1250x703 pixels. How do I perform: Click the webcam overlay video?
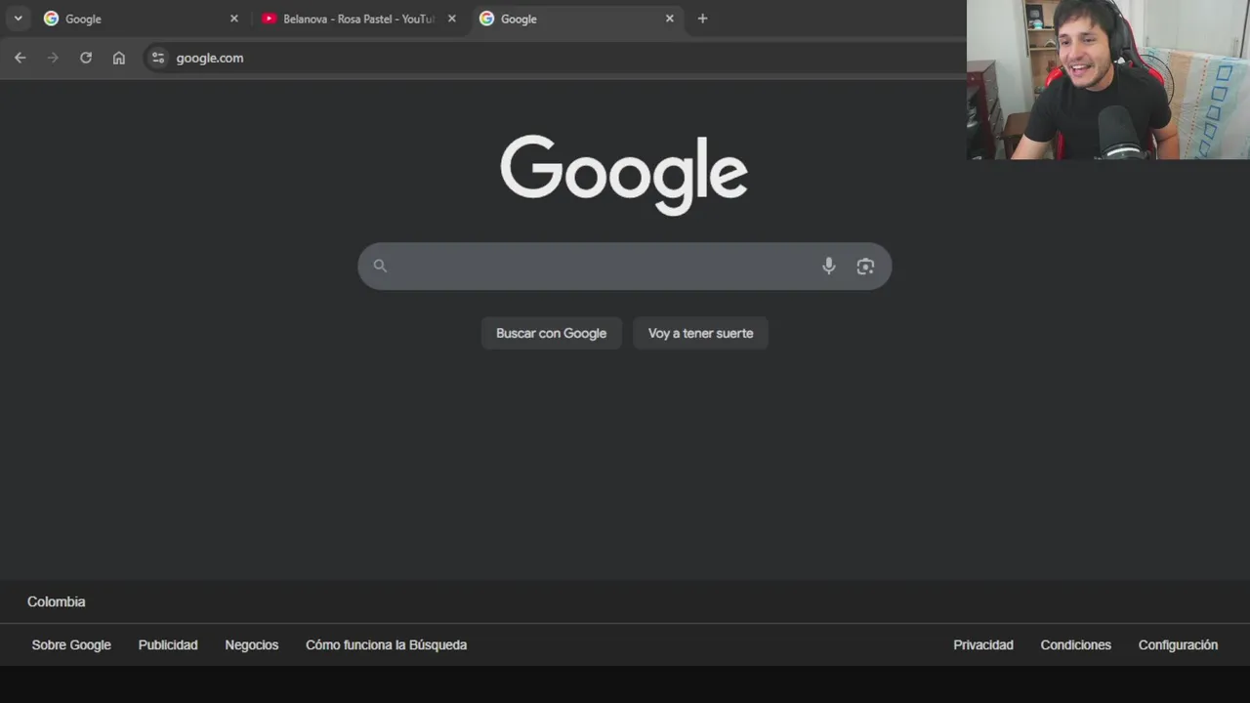[x=1108, y=79]
